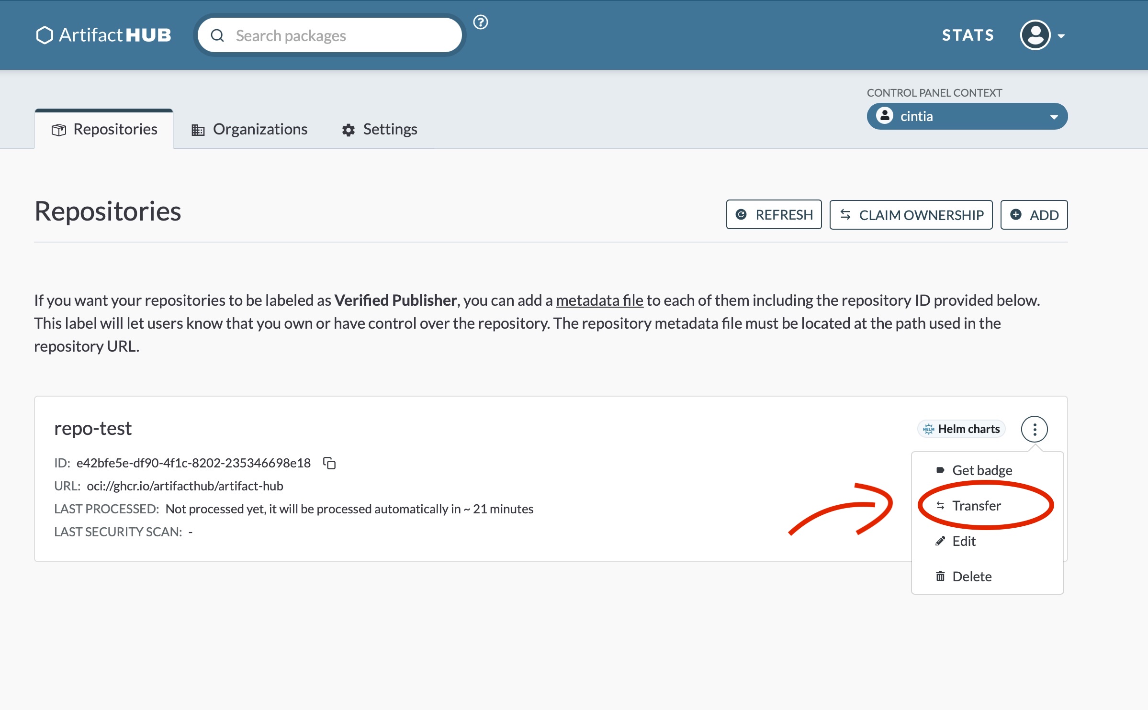Viewport: 1148px width, 710px height.
Task: Focus the Search packages input field
Action: coord(340,35)
